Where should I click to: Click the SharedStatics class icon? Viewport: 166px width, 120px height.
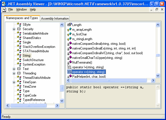pyautogui.click(x=19, y=38)
